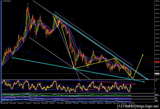Click the 19 Dec 2010 date label

(x=13, y=103)
